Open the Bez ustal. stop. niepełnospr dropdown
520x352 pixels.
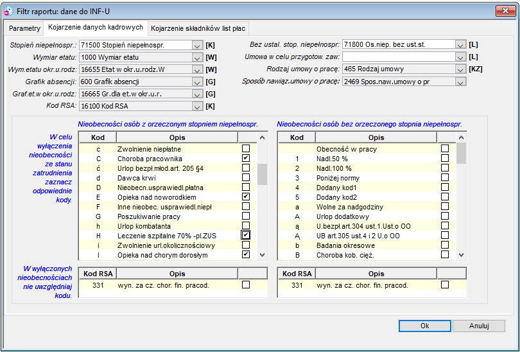click(460, 44)
